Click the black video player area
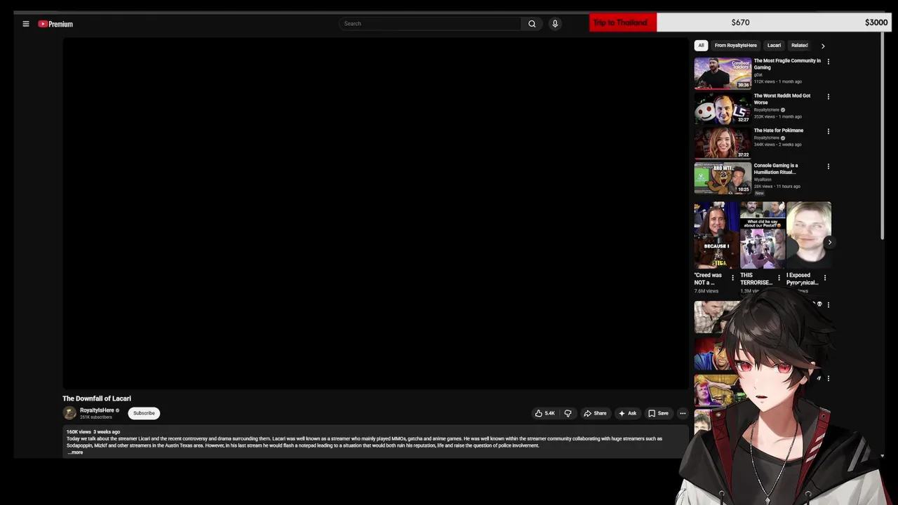 coord(375,213)
